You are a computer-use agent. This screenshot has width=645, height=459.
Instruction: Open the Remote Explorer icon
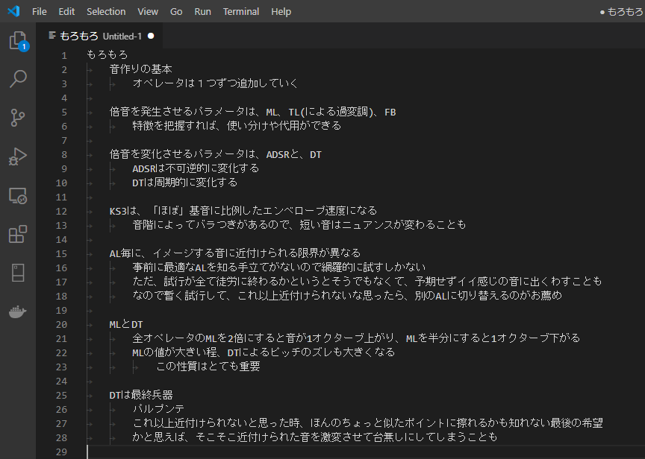click(18, 195)
